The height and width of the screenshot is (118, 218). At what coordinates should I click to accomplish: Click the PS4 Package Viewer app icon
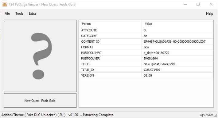pos(5,4)
